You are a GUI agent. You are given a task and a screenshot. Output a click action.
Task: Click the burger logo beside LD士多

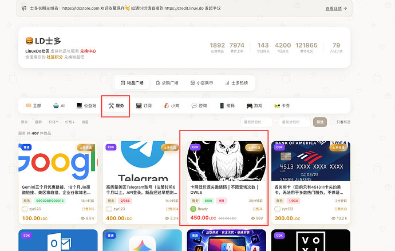point(29,41)
